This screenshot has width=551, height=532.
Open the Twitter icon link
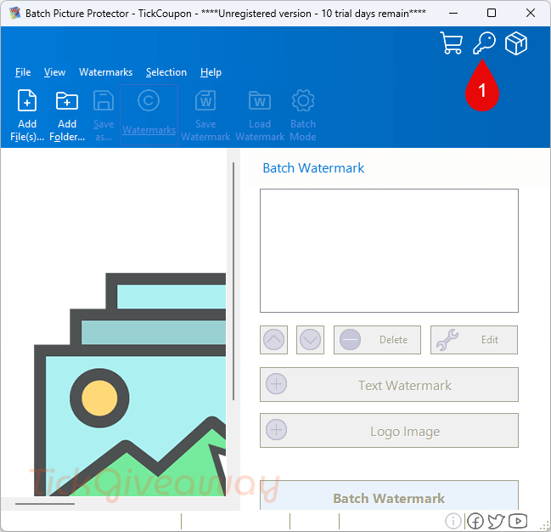point(496,521)
